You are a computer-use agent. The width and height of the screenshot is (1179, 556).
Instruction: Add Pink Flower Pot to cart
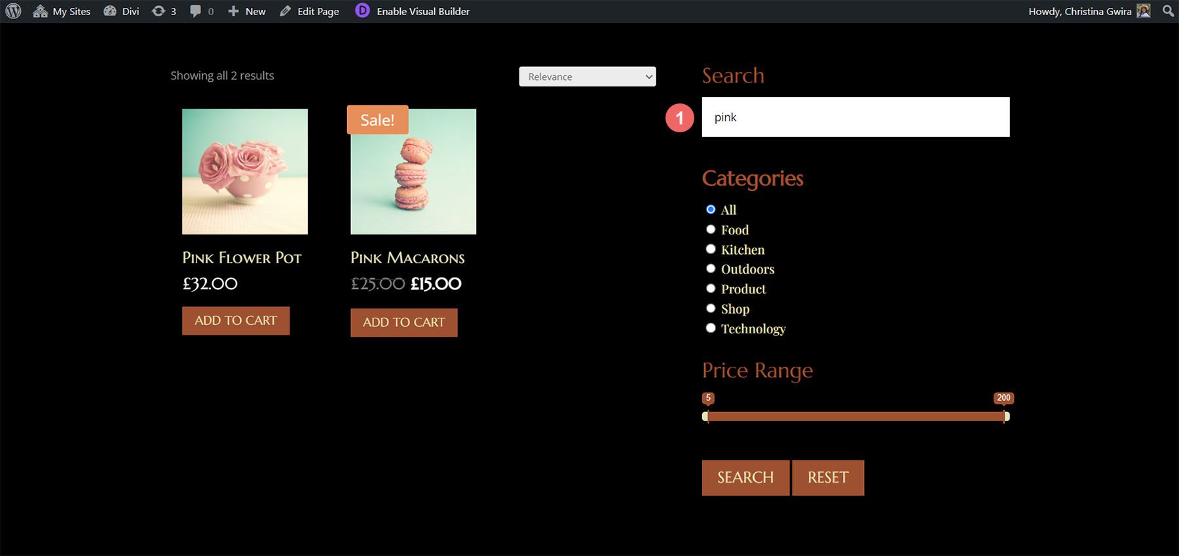click(236, 321)
